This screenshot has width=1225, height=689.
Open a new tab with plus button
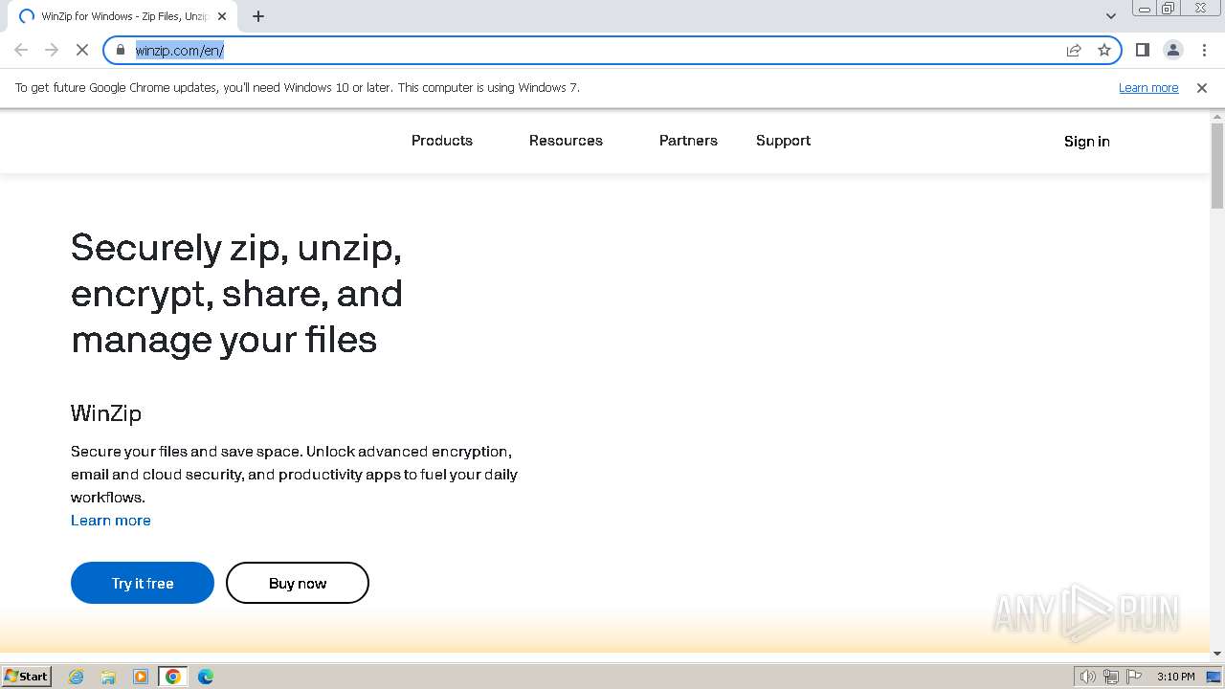pyautogui.click(x=258, y=16)
